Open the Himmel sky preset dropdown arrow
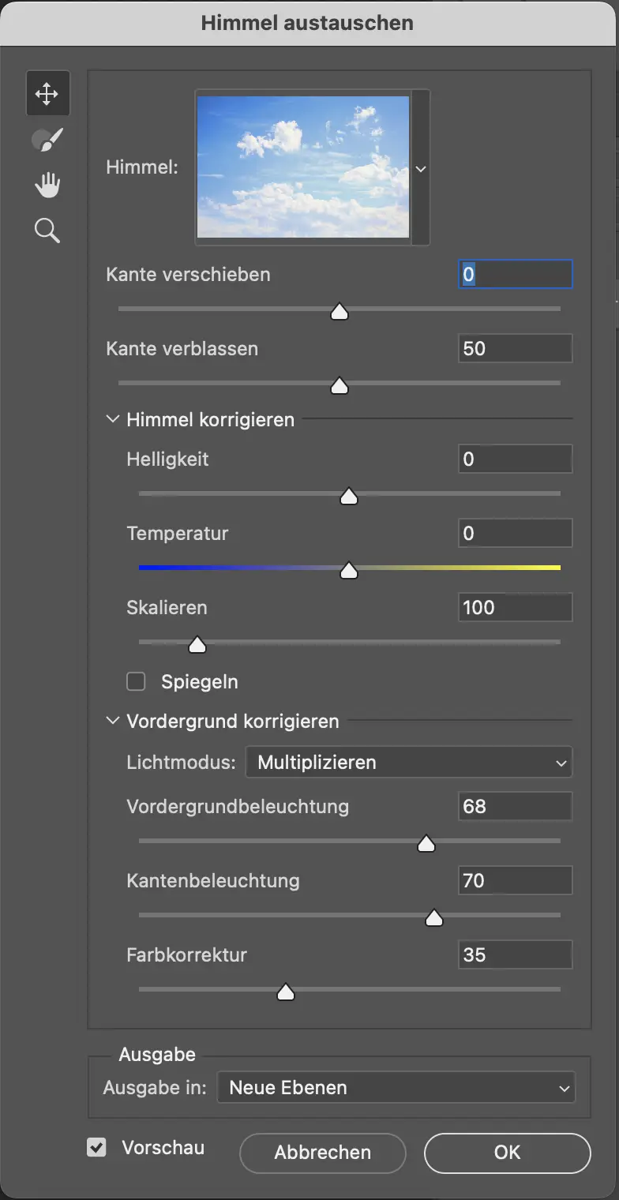 pyautogui.click(x=421, y=169)
